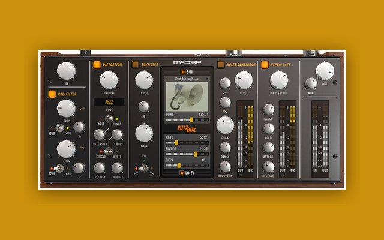Click the Hyper-Gate THRESHOLD knob
The height and width of the screenshot is (240, 384).
(279, 80)
